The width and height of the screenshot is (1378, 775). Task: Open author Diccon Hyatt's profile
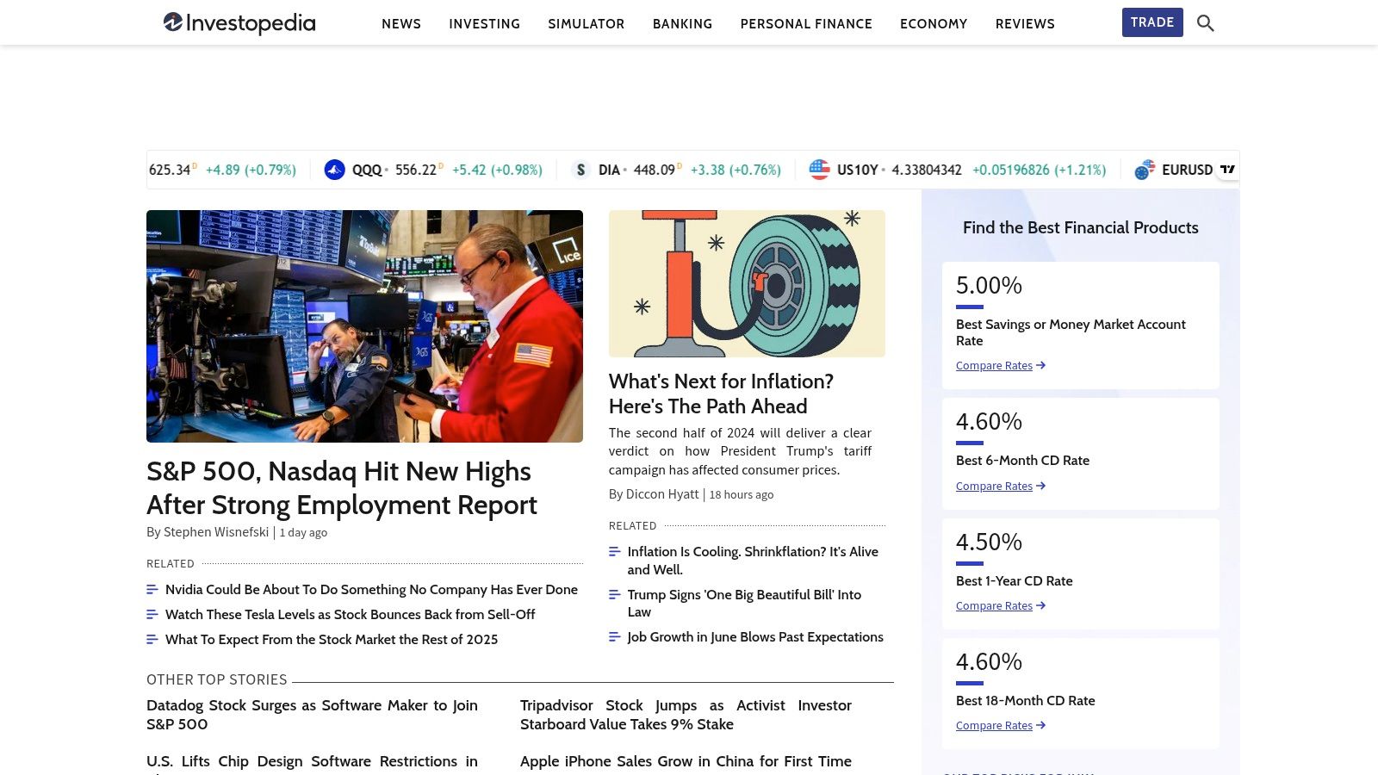coord(662,494)
